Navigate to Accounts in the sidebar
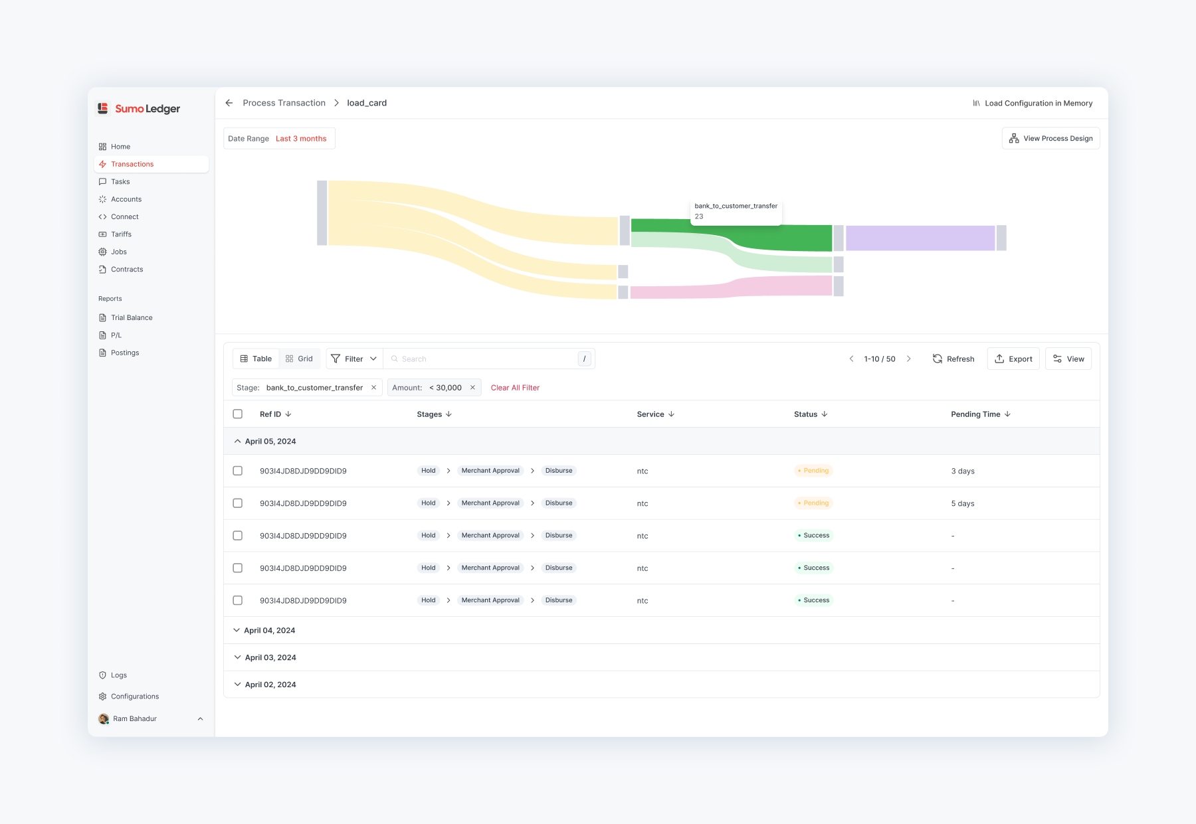This screenshot has width=1196, height=824. 126,200
